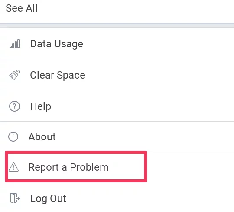Click empty area right of Data Usage
The image size is (234, 212).
(158, 44)
